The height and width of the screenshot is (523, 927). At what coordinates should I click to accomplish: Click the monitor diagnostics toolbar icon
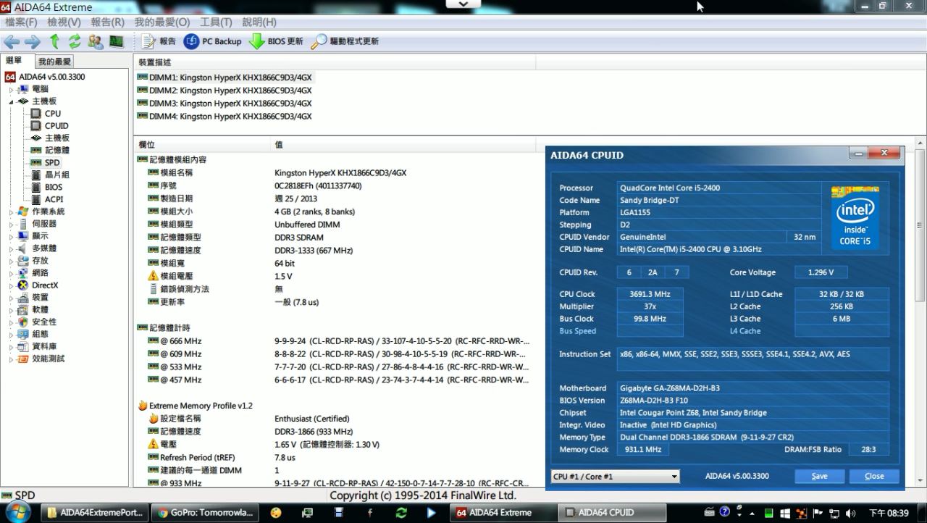116,41
